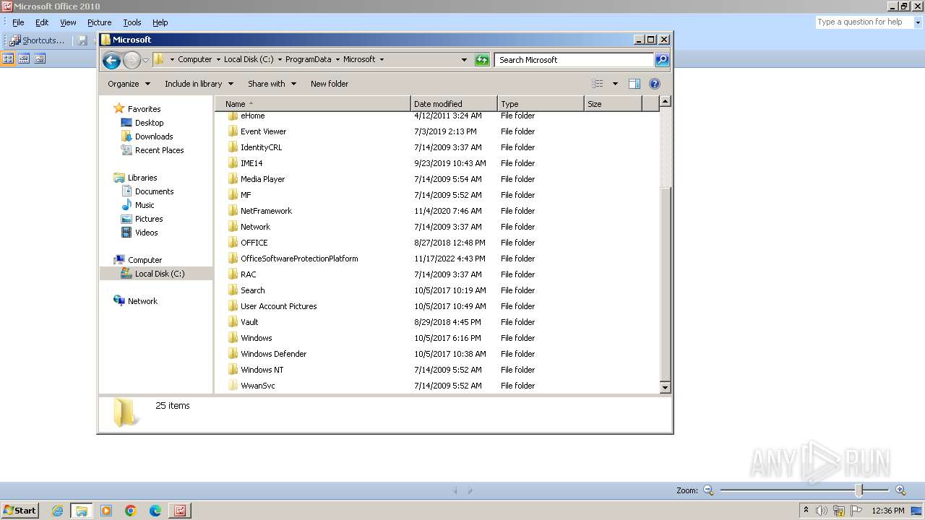Click Windows Explorer taskbar button

coord(82,511)
